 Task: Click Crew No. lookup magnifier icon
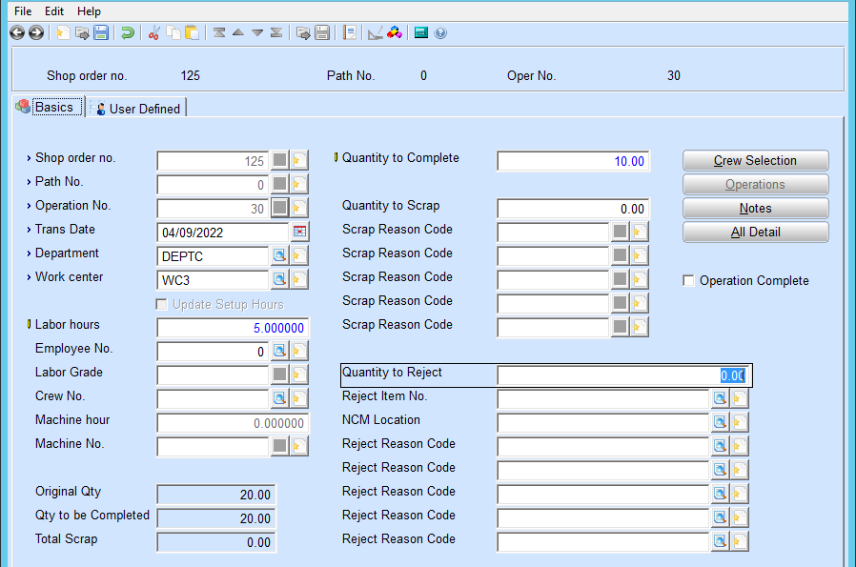pyautogui.click(x=279, y=398)
